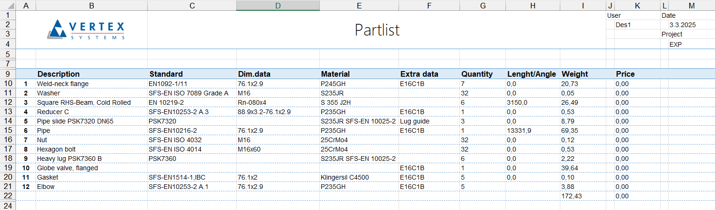Click the Globe valve, flanged cell

point(68,168)
